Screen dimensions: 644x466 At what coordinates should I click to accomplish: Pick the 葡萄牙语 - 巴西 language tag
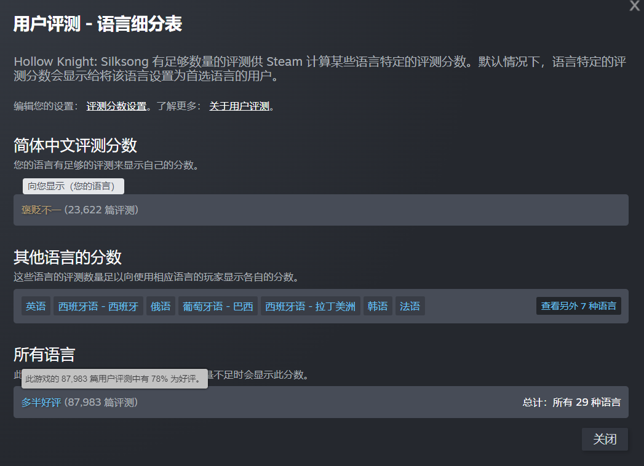218,306
